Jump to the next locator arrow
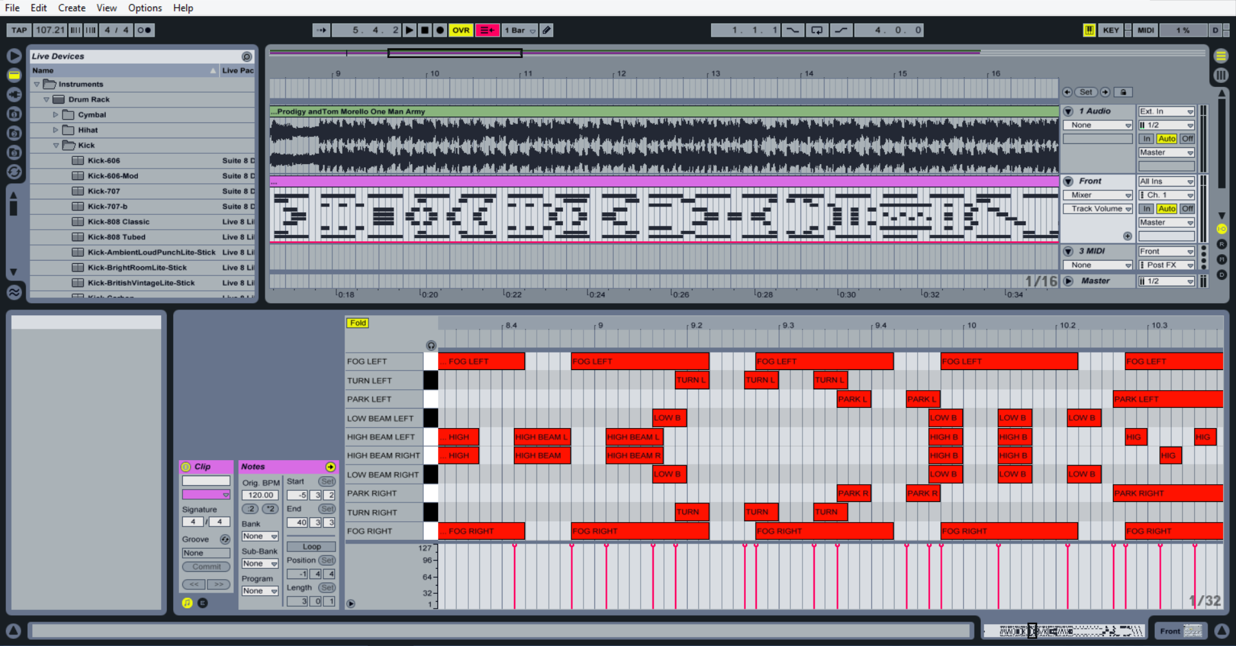 click(x=1105, y=92)
